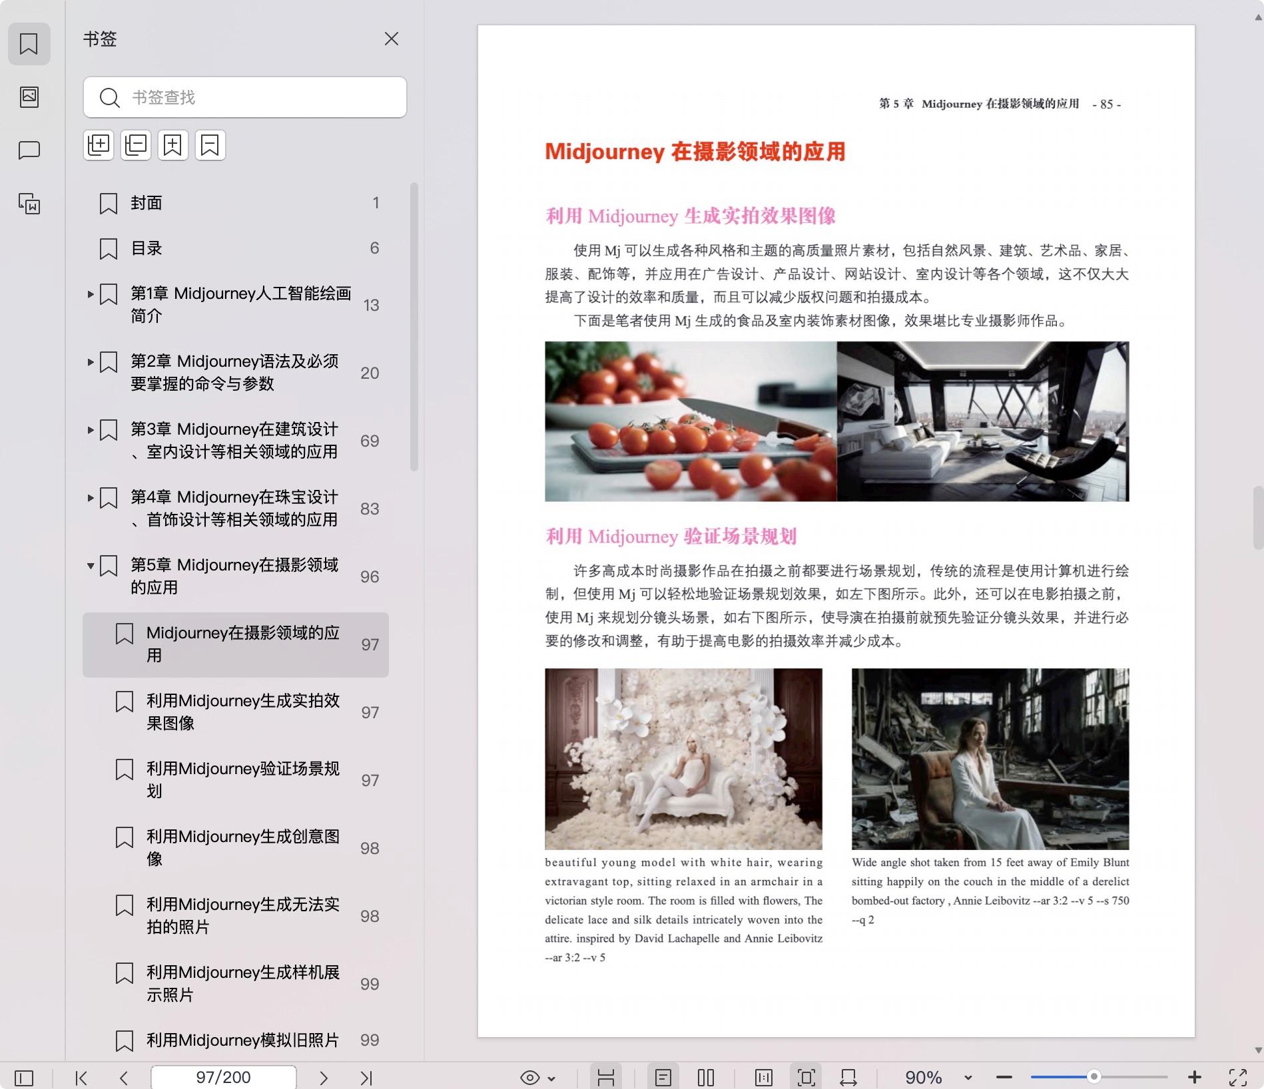Click the 90% zoom value

923,1078
